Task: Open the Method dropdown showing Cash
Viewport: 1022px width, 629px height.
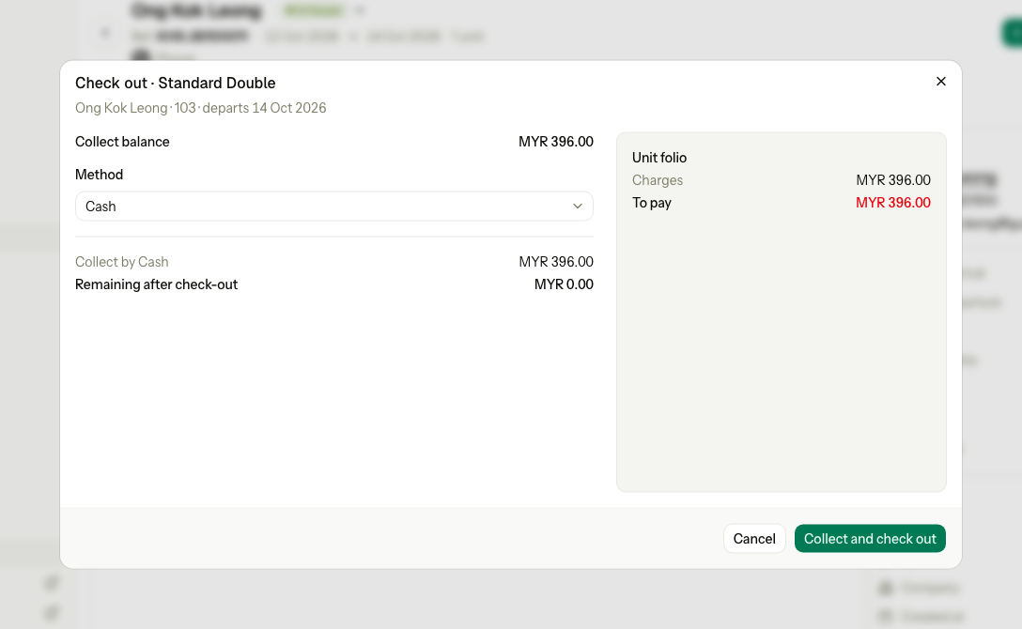Action: tap(333, 207)
